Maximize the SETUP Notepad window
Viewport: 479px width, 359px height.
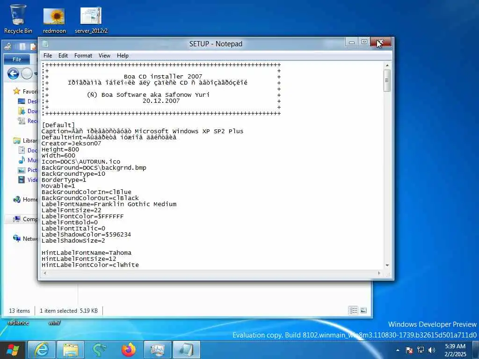pyautogui.click(x=364, y=42)
